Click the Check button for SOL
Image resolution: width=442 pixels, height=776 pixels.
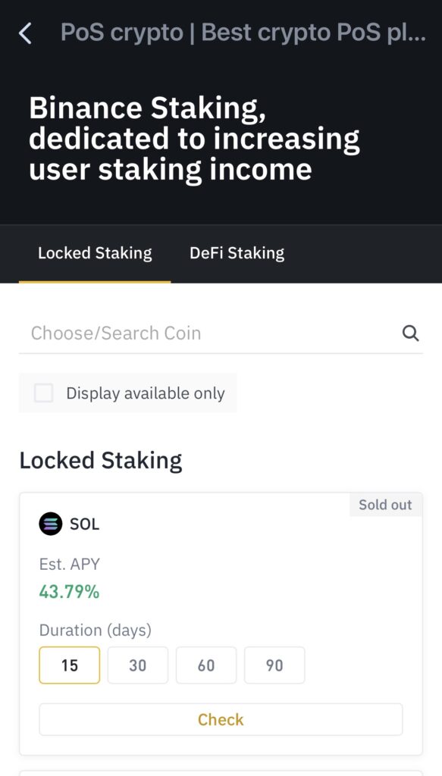coord(221,719)
